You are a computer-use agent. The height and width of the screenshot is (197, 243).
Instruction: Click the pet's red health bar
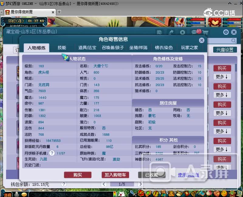[196, 20]
